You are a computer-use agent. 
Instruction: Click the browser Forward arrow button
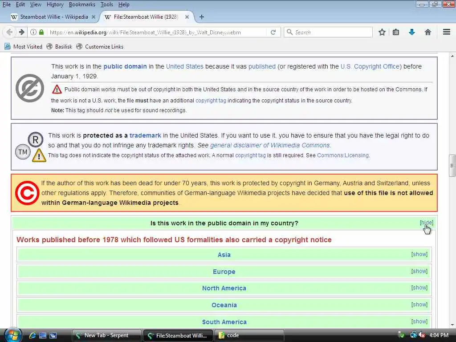point(21,32)
